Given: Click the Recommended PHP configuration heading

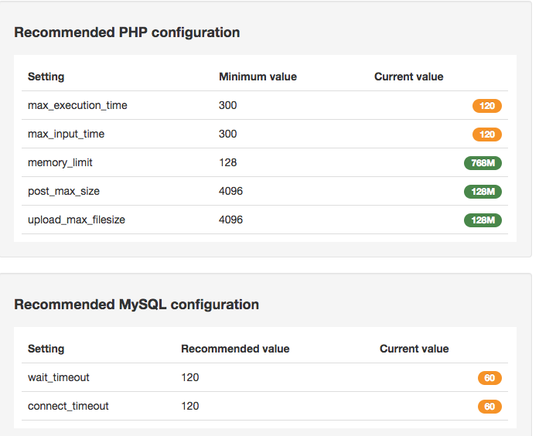Looking at the screenshot, I should 127,32.
